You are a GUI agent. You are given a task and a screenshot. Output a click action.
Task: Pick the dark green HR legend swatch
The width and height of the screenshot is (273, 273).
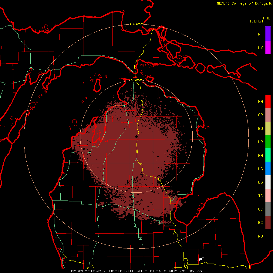tap(268, 142)
